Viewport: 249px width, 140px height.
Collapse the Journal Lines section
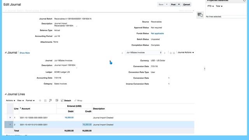5,94
